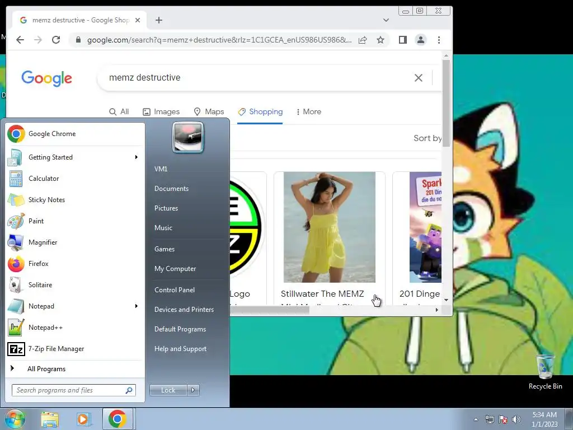
Task: Click Search programs and files box
Action: tap(73, 390)
